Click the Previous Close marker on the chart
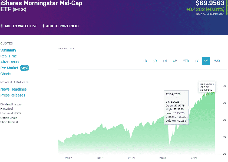 207,87
